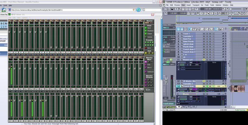The width and height of the screenshot is (248, 125).
Task: Open the Snap to Grid dropdown arrow
Action: click(218, 29)
